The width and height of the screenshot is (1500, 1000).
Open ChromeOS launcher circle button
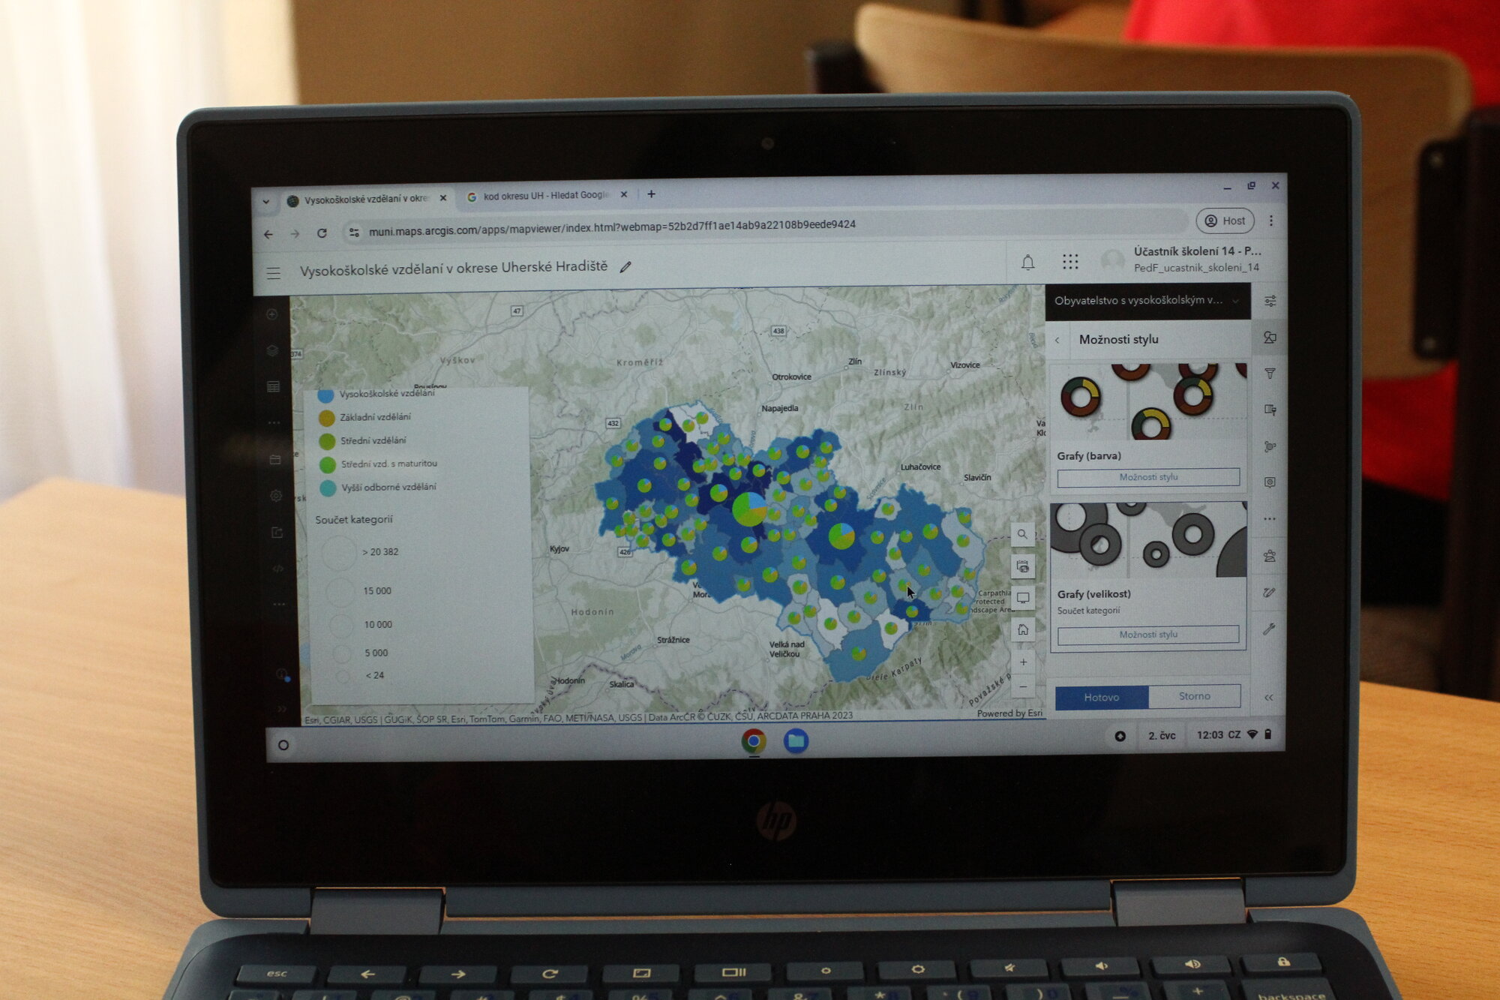click(x=283, y=745)
